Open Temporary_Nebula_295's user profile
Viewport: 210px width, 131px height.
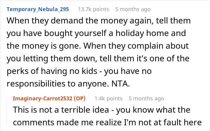coord(38,9)
